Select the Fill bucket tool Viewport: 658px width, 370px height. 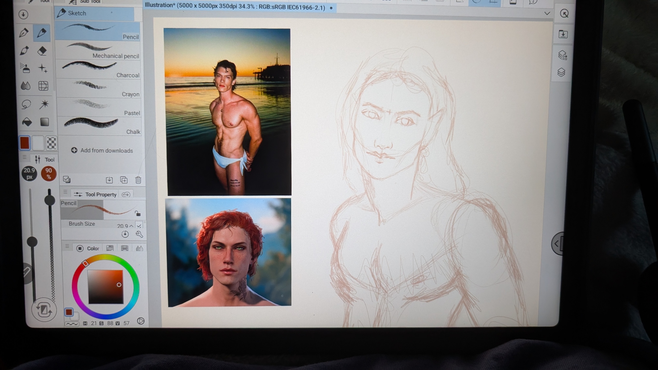pyautogui.click(x=27, y=122)
